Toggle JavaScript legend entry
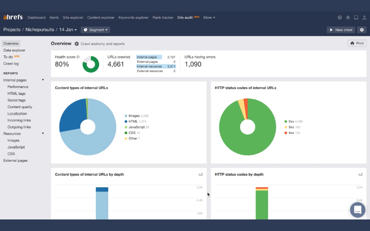The width and height of the screenshot is (370, 231). pyautogui.click(x=136, y=127)
